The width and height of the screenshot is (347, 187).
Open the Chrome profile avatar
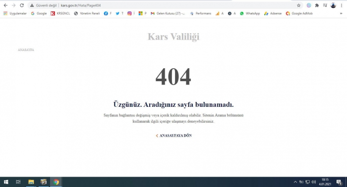[x=333, y=5]
